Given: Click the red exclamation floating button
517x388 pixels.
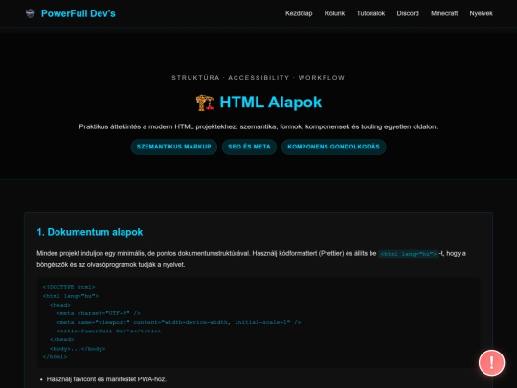Looking at the screenshot, I should pos(491,362).
